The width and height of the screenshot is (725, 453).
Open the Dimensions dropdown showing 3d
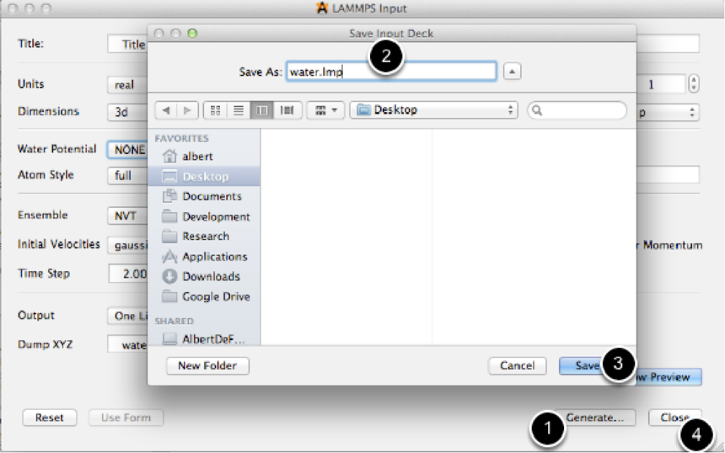(127, 112)
